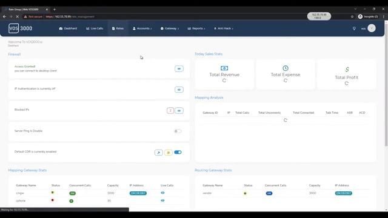This screenshot has height=218, width=388.
Task: Bookmark this page with the star icon
Action: (x=352, y=16)
